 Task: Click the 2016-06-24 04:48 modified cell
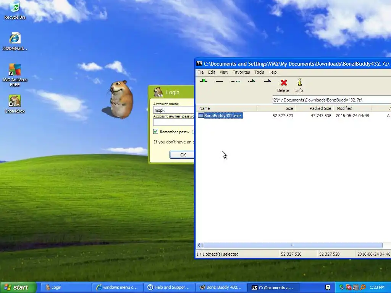point(352,116)
